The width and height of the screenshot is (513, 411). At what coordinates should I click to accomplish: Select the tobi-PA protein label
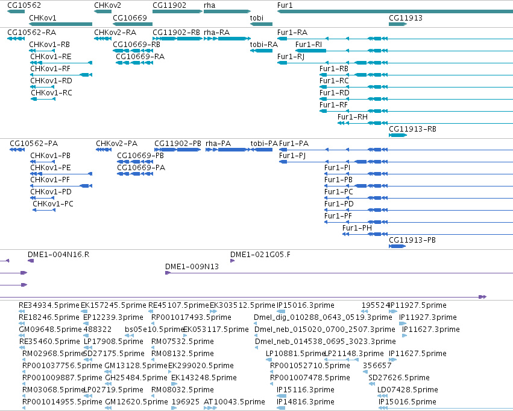[264, 144]
